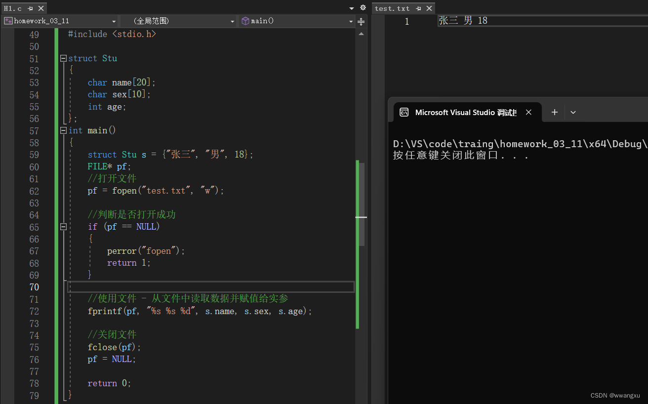Close the H1.c editor tab

(x=41, y=8)
